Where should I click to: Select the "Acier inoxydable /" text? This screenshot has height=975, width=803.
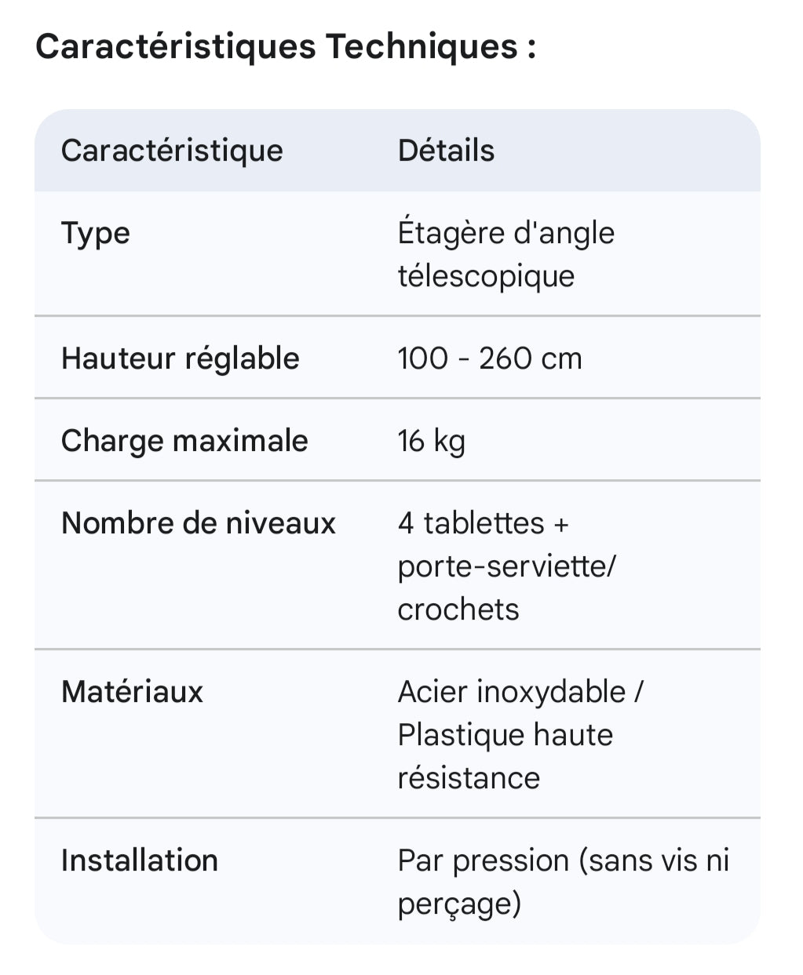click(x=520, y=692)
